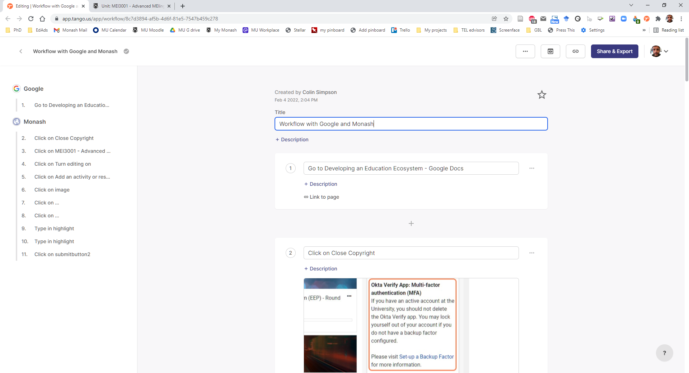The height and width of the screenshot is (373, 689).
Task: Click Share & Export button
Action: [x=614, y=51]
